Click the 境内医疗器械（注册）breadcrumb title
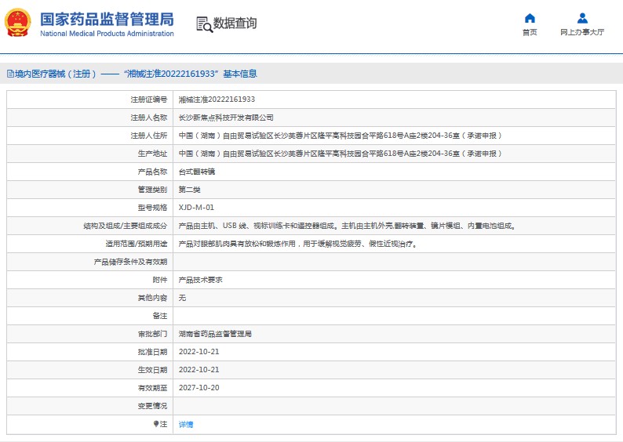This screenshot has width=623, height=442. click(56, 74)
